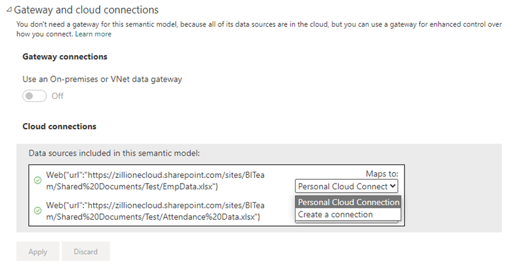Click the Gateway connections subheading
Screen dimensions: 522x267
click(65, 56)
